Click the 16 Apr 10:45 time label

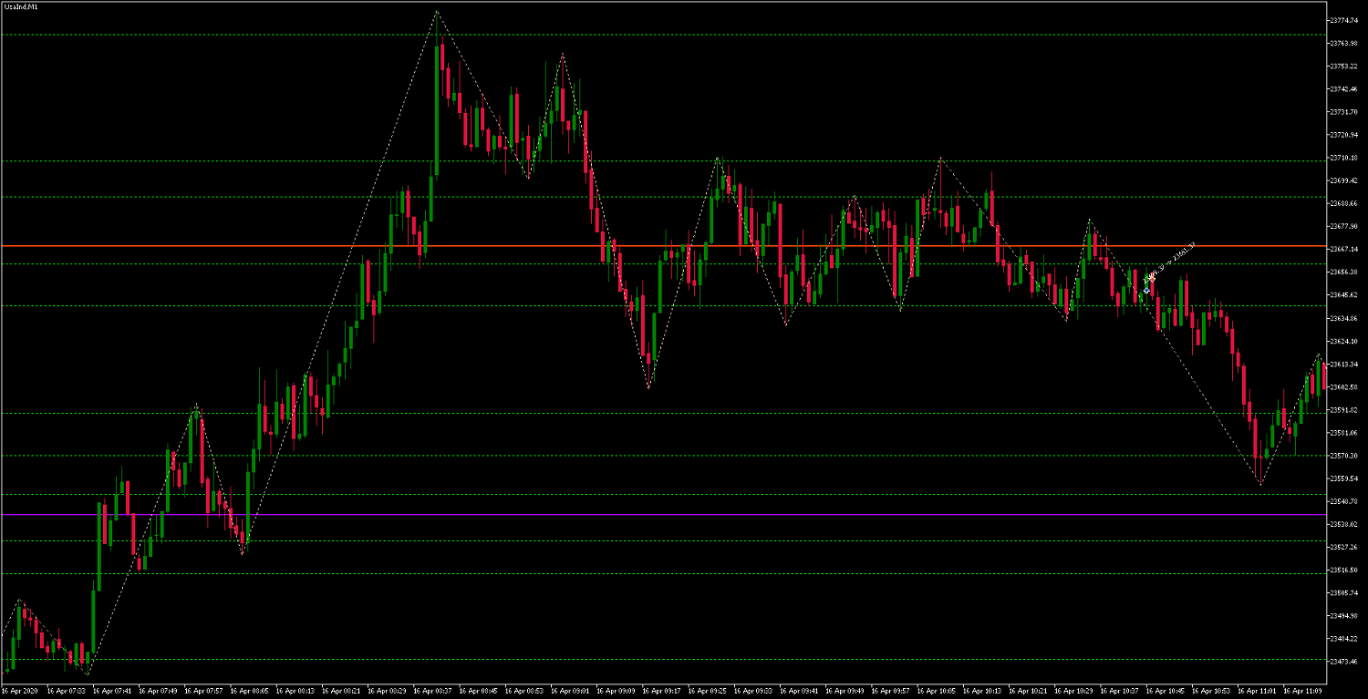1164,691
